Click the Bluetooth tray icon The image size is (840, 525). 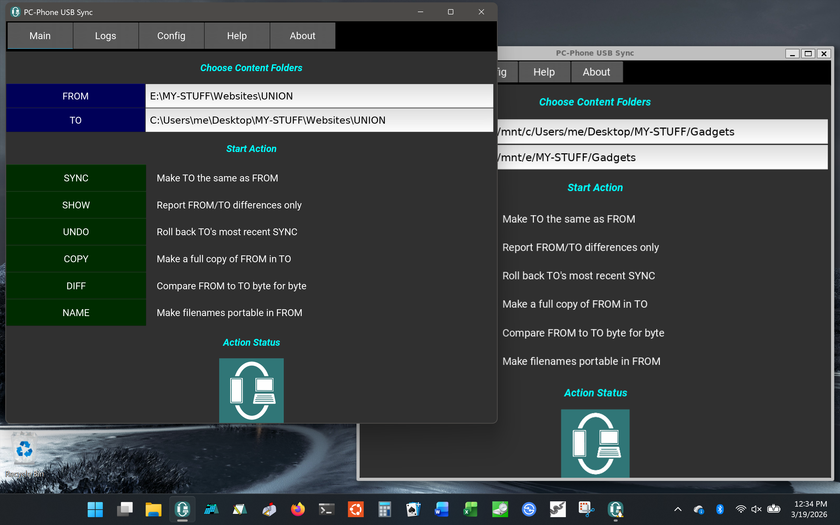[x=720, y=509]
